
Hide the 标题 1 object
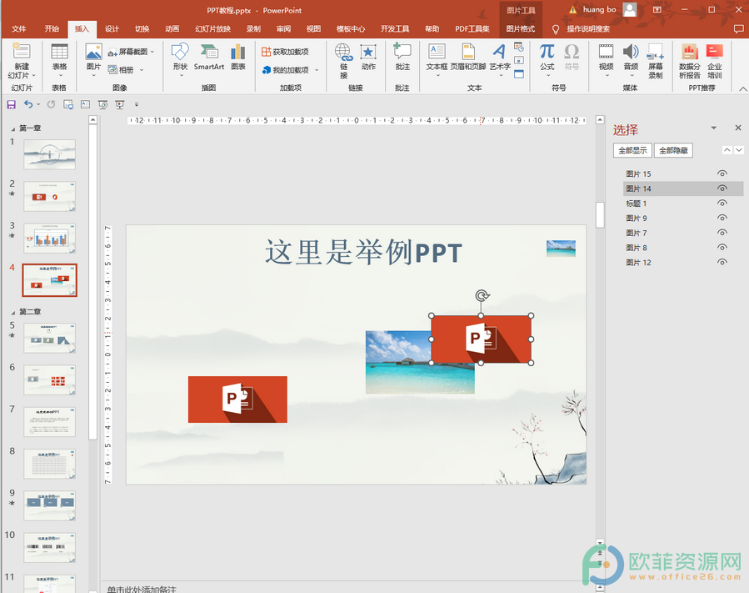pyautogui.click(x=722, y=204)
